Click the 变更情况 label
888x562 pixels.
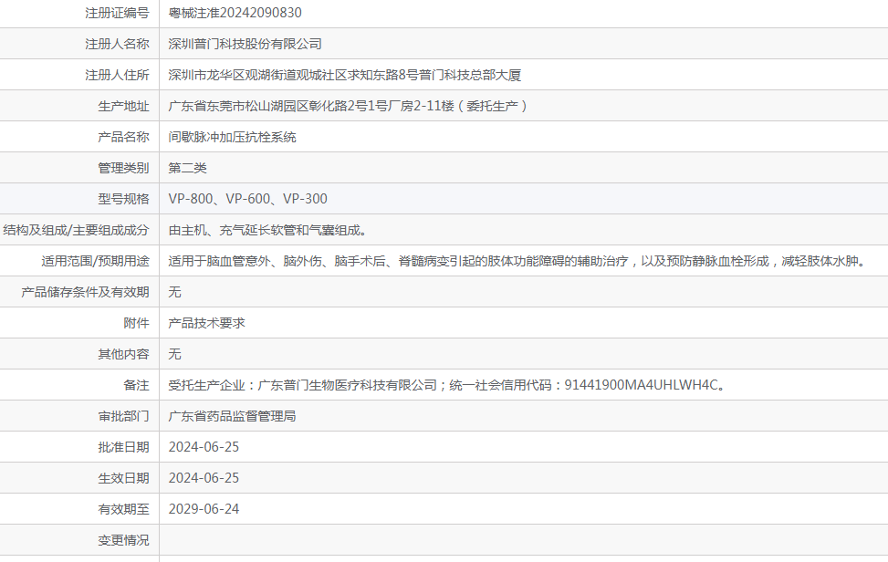click(123, 540)
